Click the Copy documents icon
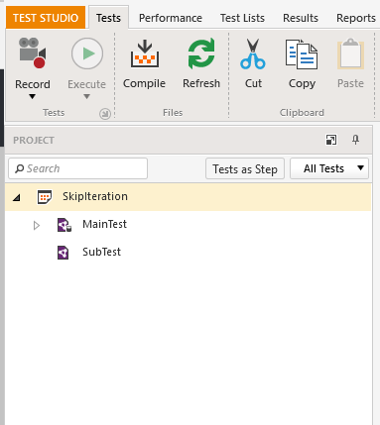Image resolution: width=380 pixels, height=425 pixels. 302,54
